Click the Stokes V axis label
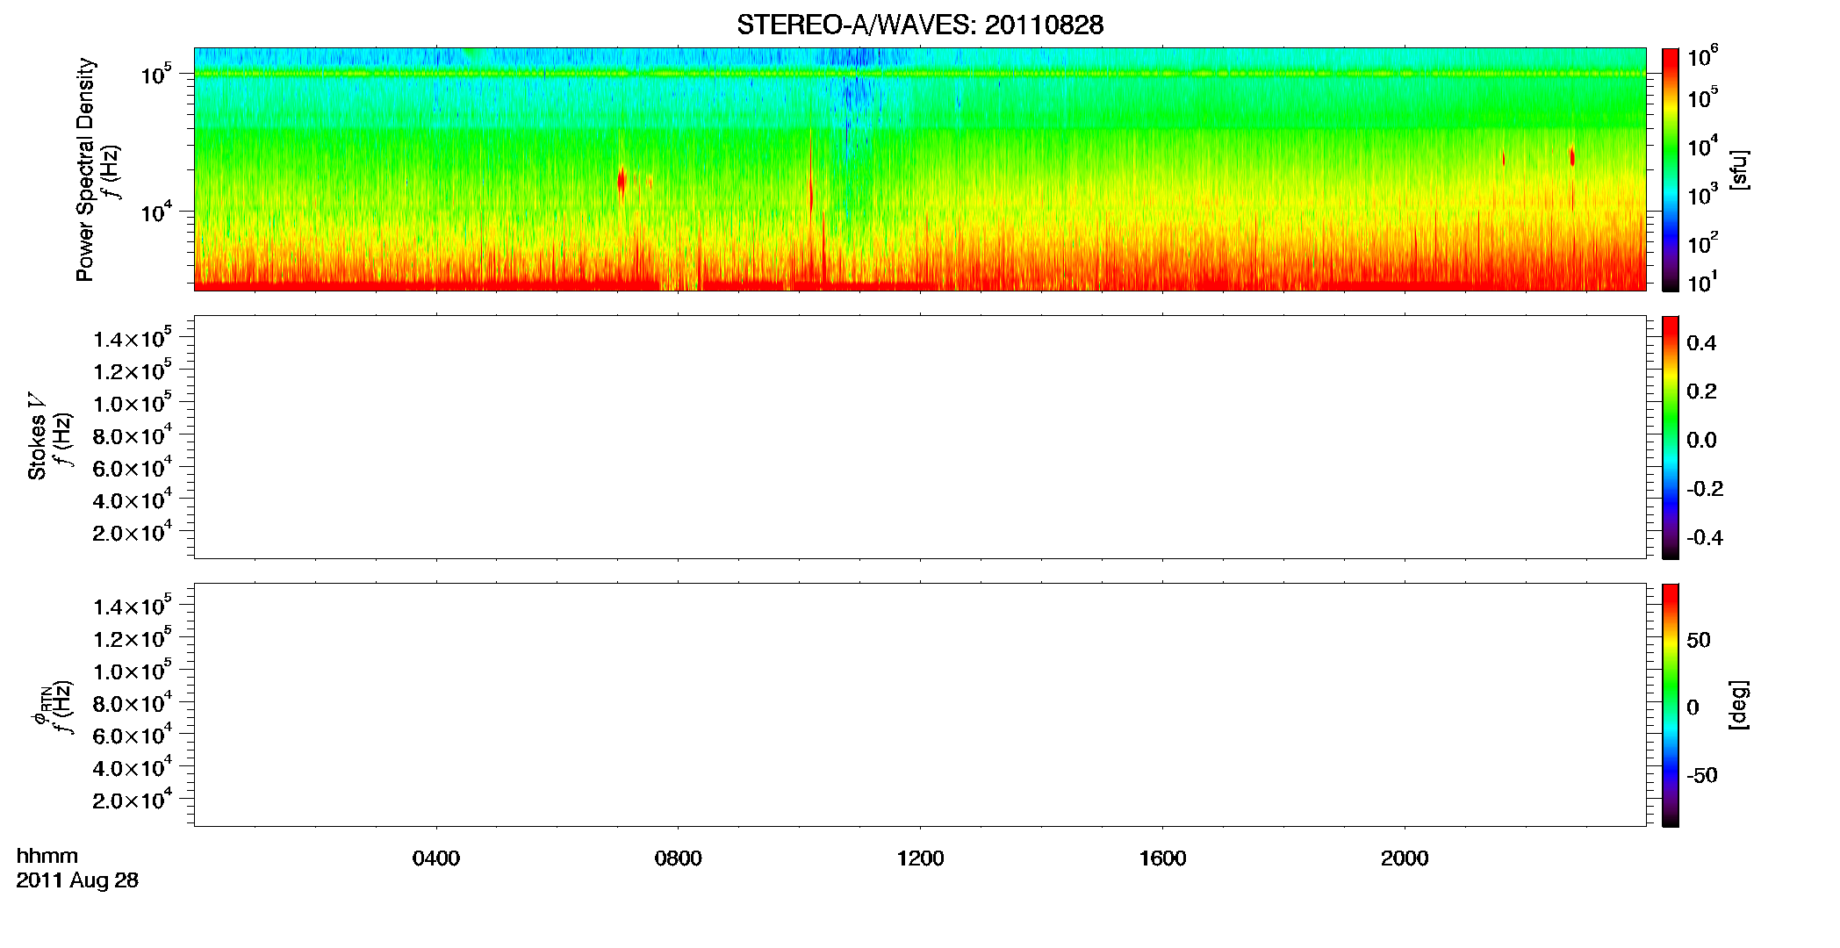The image size is (1840, 948). tap(37, 436)
